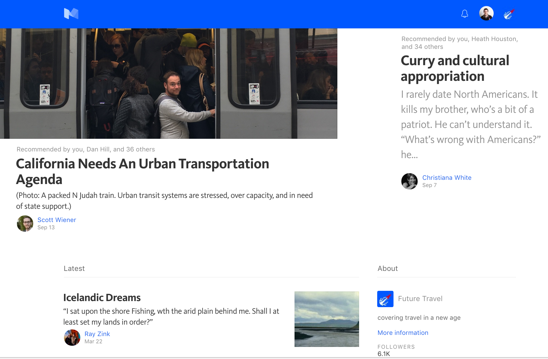Click Scott Wiener author name
Screen dimensions: 548x359
[57, 220]
